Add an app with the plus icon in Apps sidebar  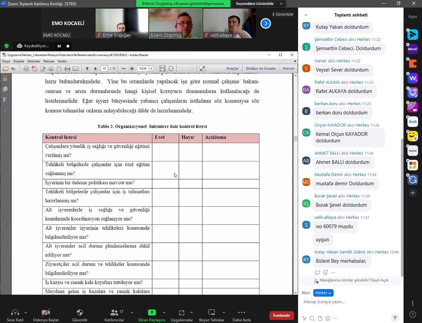(413, 193)
